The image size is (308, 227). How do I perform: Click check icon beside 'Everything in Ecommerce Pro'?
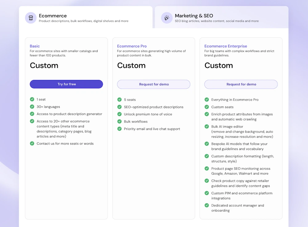click(x=207, y=100)
